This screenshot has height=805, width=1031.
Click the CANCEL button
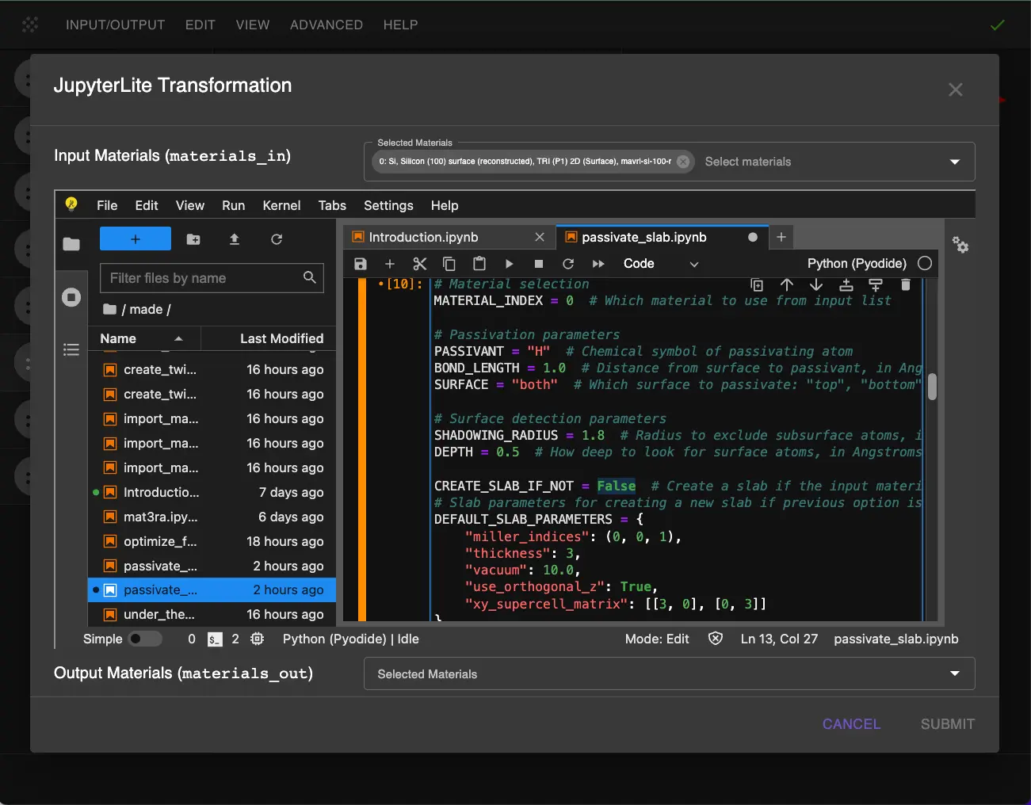[851, 724]
